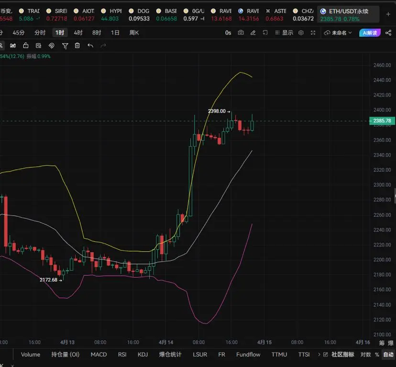Select the 4时 timeframe
The width and height of the screenshot is (396, 367).
click(78, 33)
